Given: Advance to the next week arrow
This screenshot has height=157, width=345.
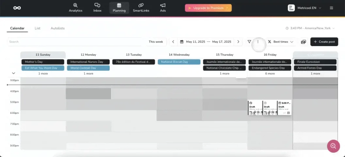Looking at the screenshot, I should pos(238,42).
